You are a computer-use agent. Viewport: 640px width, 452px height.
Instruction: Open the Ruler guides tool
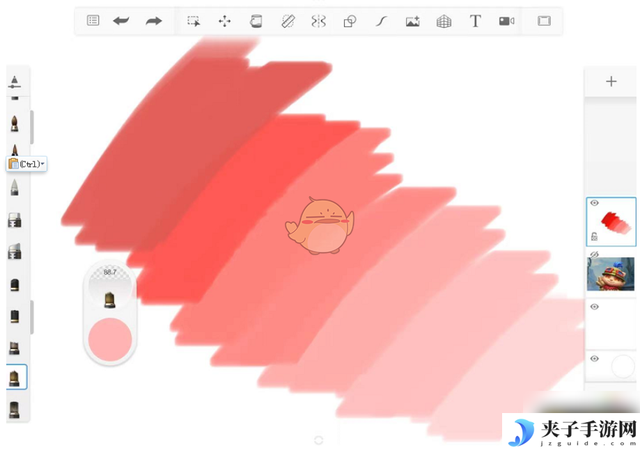288,21
